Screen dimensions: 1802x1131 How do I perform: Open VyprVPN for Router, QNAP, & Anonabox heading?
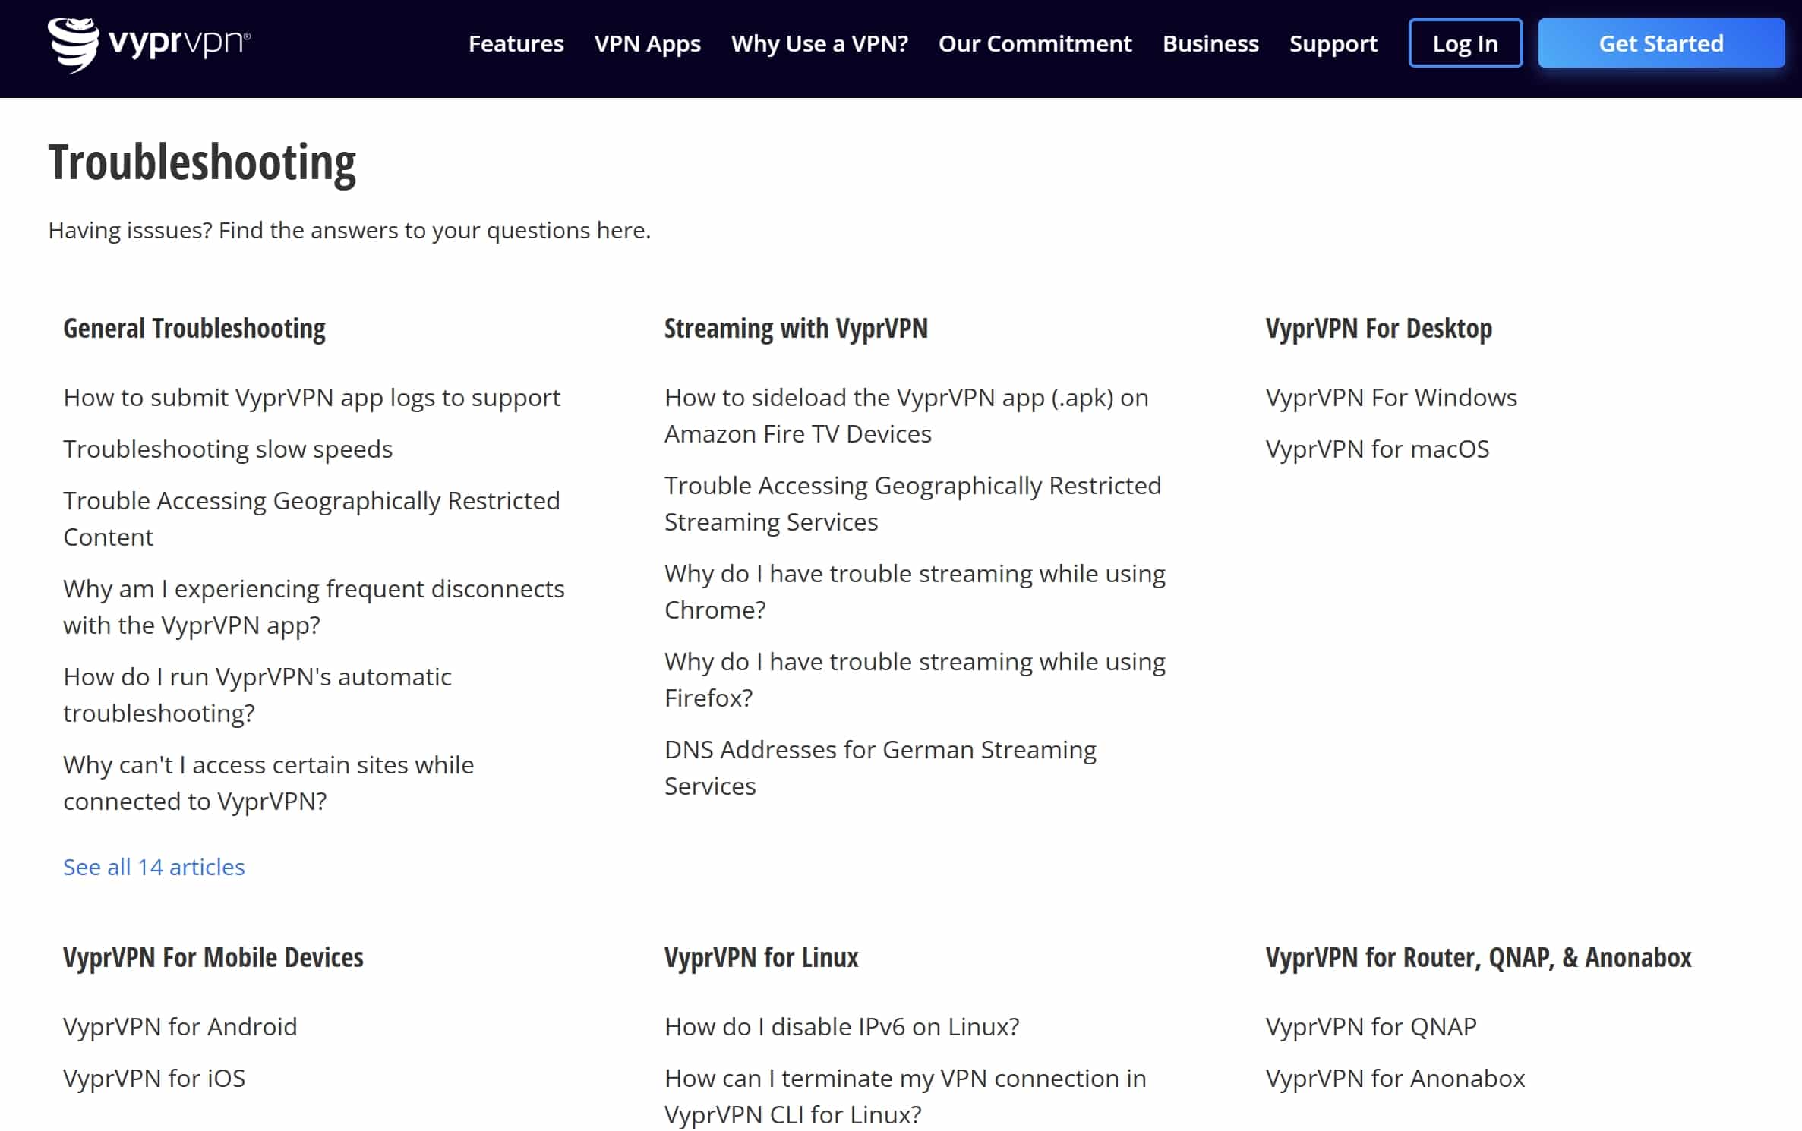(1479, 958)
